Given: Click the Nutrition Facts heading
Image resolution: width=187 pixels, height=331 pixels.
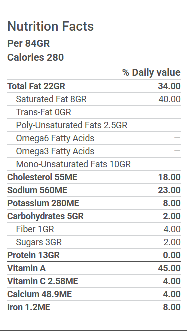Looking at the screenshot, I should point(50,26).
